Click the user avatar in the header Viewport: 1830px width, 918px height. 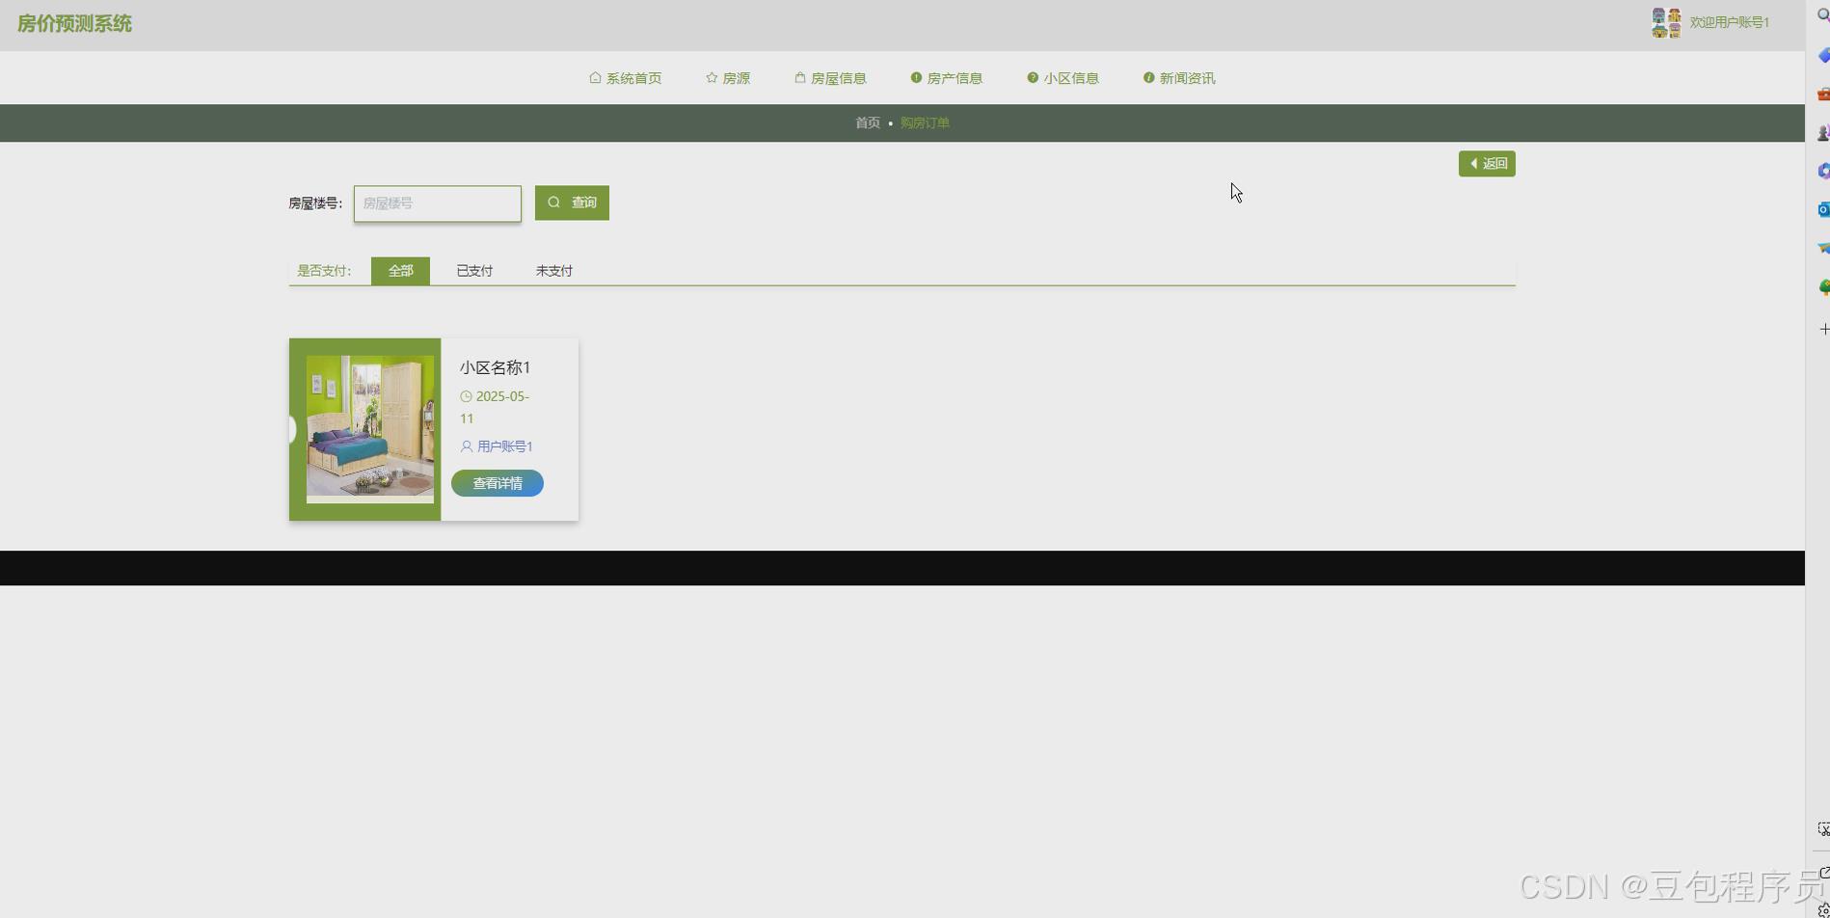click(x=1666, y=23)
